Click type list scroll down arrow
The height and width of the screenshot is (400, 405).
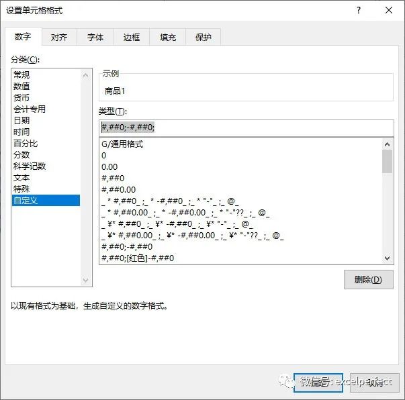(387, 258)
